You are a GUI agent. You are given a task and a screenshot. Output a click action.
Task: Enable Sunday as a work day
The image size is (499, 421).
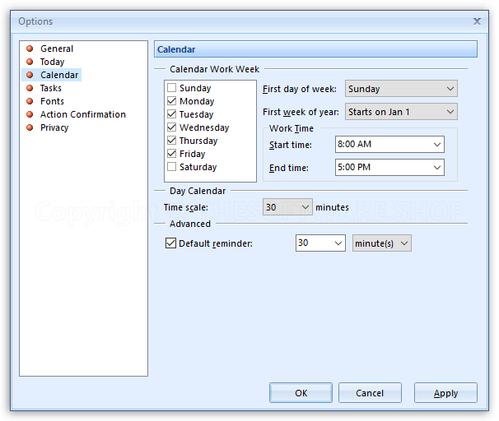pyautogui.click(x=171, y=87)
